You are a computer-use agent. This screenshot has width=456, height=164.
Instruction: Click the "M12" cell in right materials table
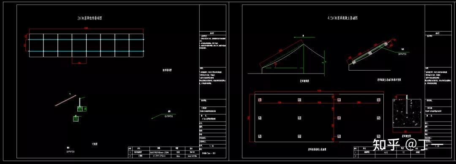click(386, 152)
